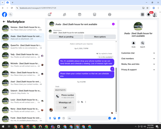Open the Facebook search magnifier
Image resolution: width=161 pixels, height=129 pixels.
(x=11, y=15)
